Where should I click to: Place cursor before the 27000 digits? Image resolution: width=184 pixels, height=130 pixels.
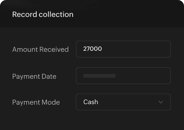(83, 49)
